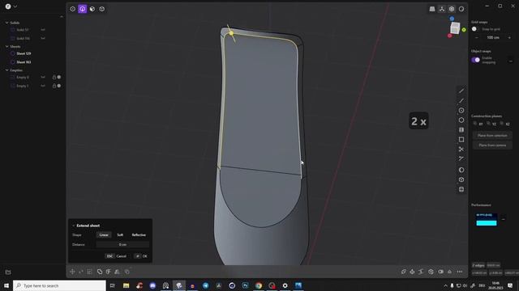Select Sheet 163 in outliner

point(24,62)
